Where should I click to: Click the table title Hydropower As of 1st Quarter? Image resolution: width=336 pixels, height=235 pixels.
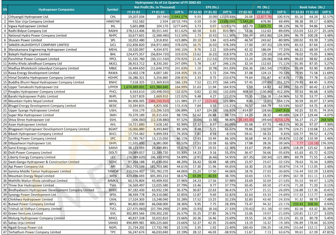click(x=168, y=2)
